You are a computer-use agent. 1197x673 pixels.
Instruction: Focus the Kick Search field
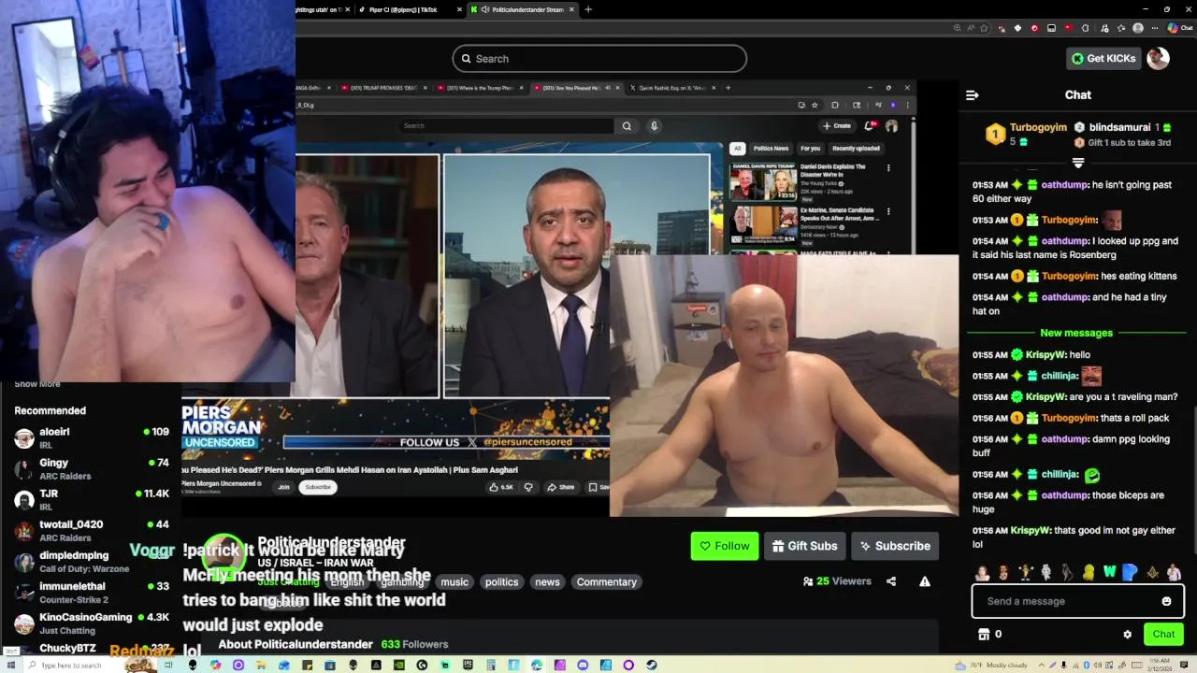tap(599, 59)
